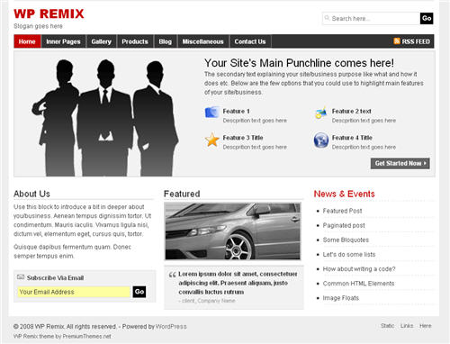
Task: Click the Get Started Now button
Action: click(400, 163)
